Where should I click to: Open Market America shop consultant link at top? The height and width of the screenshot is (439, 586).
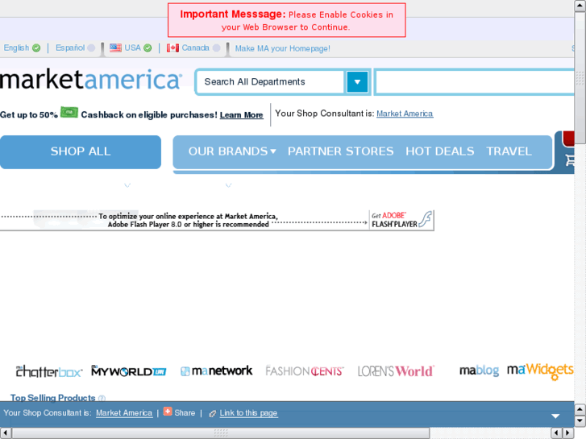405,114
